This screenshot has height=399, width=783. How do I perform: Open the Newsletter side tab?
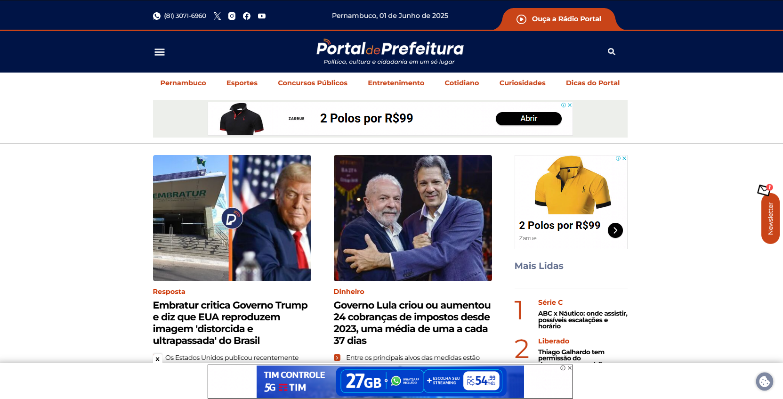coord(770,218)
